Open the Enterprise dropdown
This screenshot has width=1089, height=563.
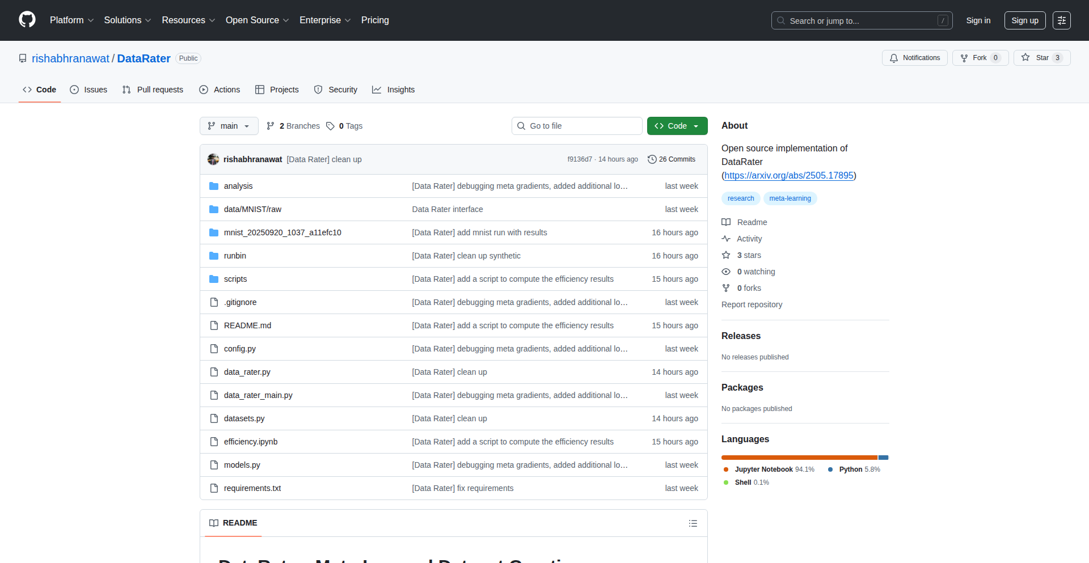tap(325, 20)
